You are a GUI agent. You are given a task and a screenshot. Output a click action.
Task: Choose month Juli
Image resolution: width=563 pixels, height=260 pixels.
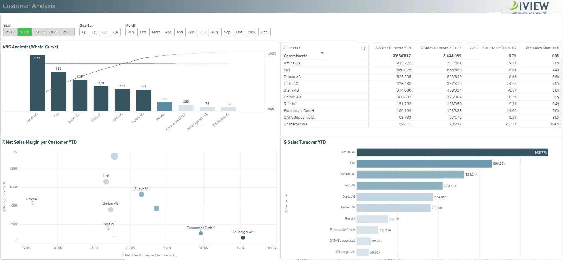203,32
